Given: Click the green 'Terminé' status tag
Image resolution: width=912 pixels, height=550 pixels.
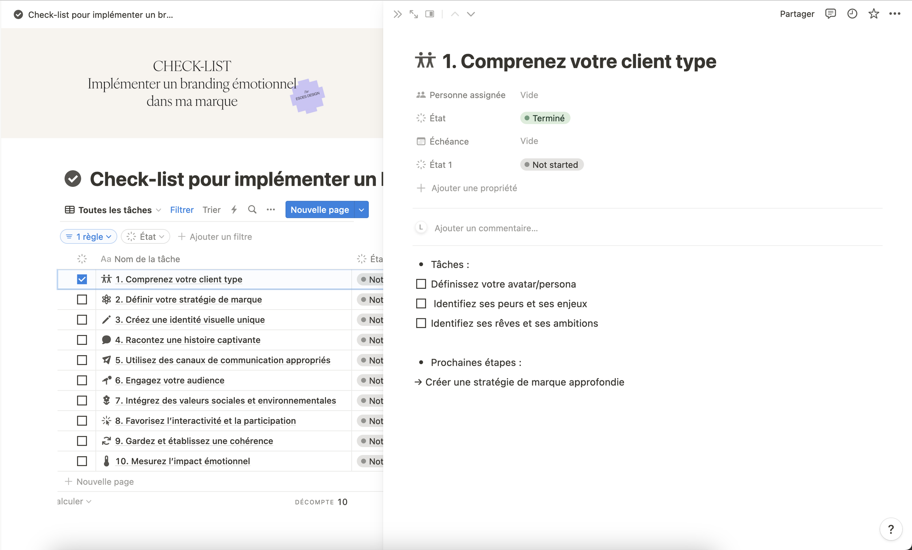Looking at the screenshot, I should tap(545, 118).
